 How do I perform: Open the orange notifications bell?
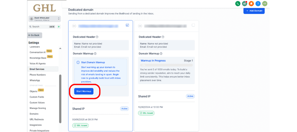(x=251, y=4)
